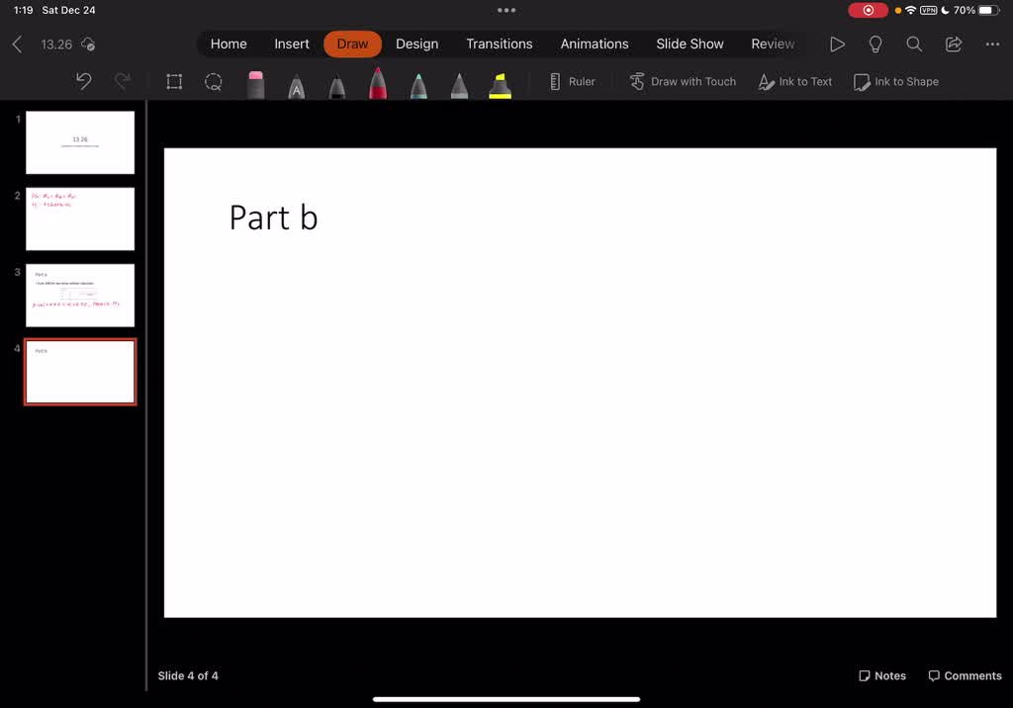Go back using the left chevron
The height and width of the screenshot is (708, 1013).
point(17,44)
